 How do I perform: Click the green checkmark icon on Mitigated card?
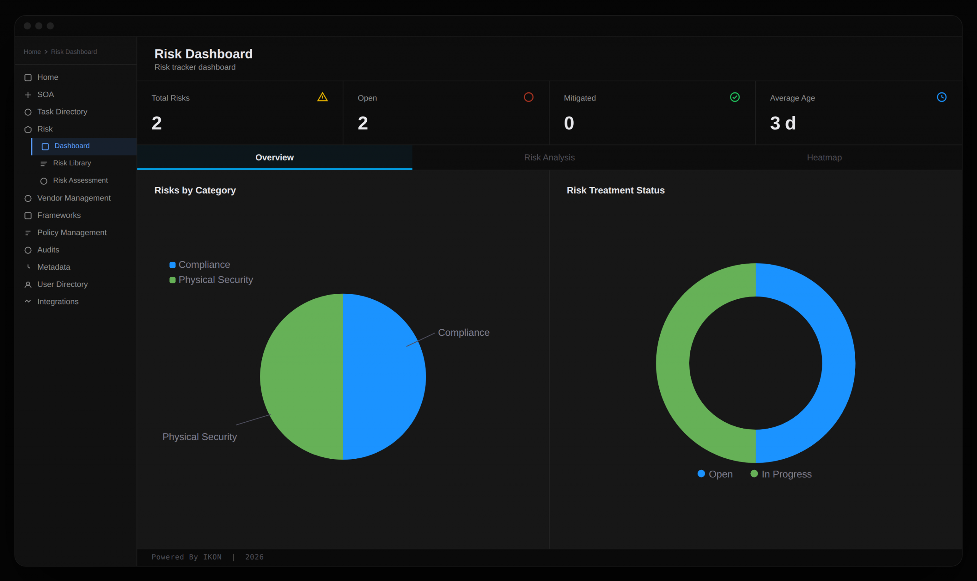[735, 97]
